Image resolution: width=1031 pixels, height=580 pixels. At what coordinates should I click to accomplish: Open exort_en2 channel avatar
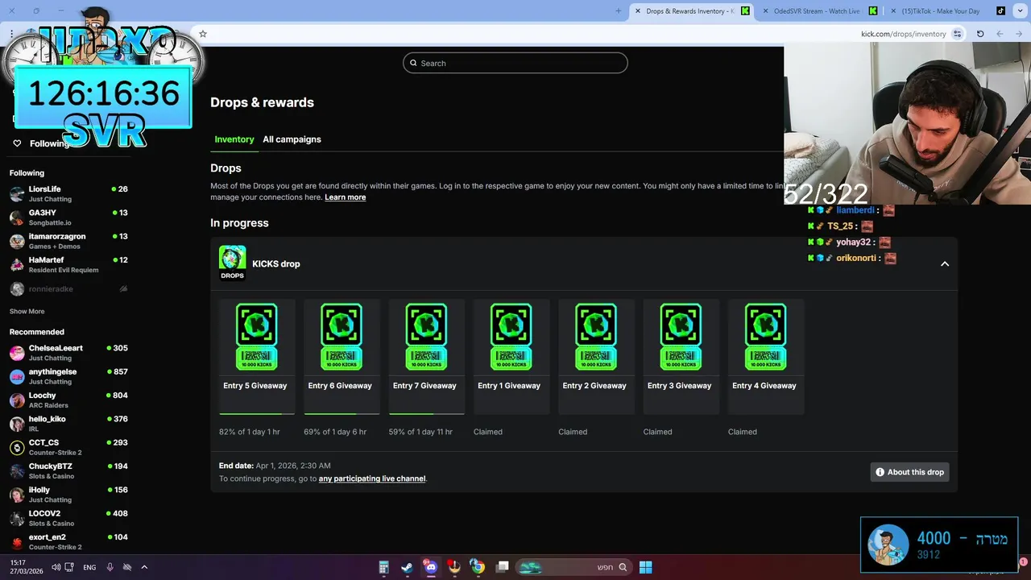pyautogui.click(x=17, y=541)
